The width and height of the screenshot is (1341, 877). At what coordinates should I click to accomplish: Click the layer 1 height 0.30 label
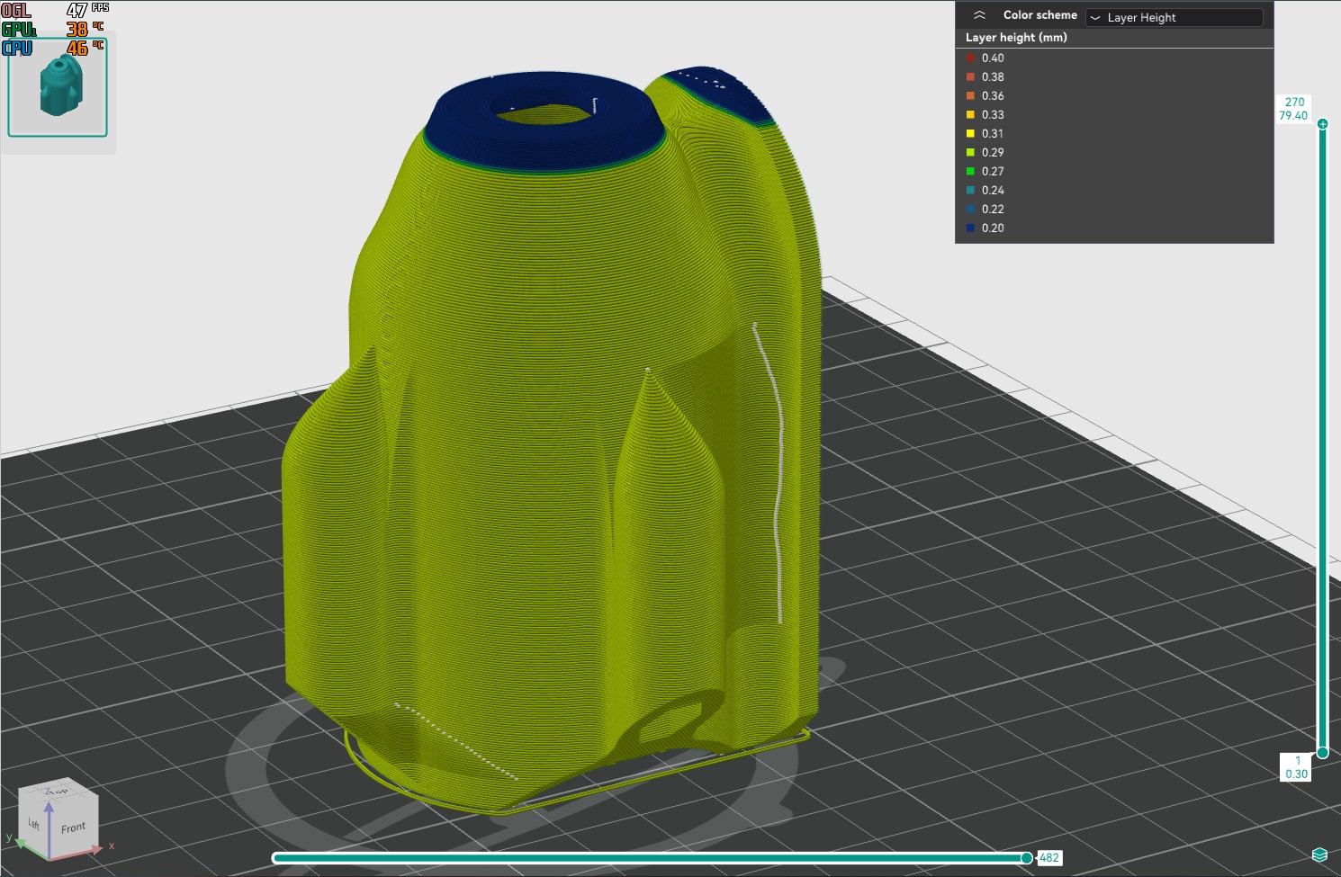pyautogui.click(x=1296, y=767)
